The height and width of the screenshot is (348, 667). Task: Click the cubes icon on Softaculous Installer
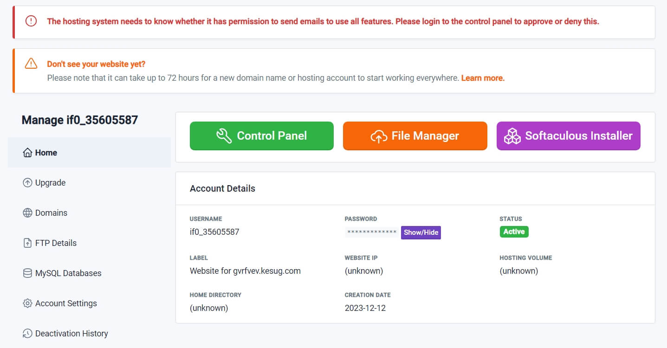click(512, 136)
